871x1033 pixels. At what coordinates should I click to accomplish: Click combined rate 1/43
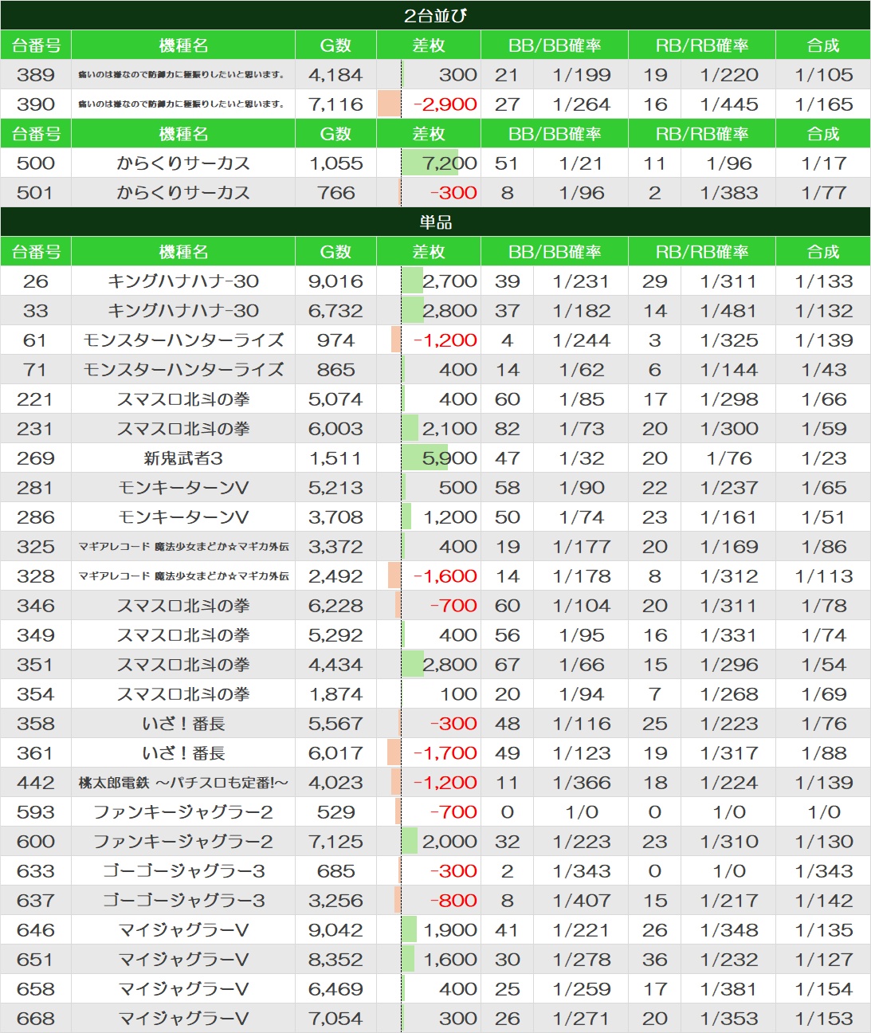pyautogui.click(x=824, y=370)
